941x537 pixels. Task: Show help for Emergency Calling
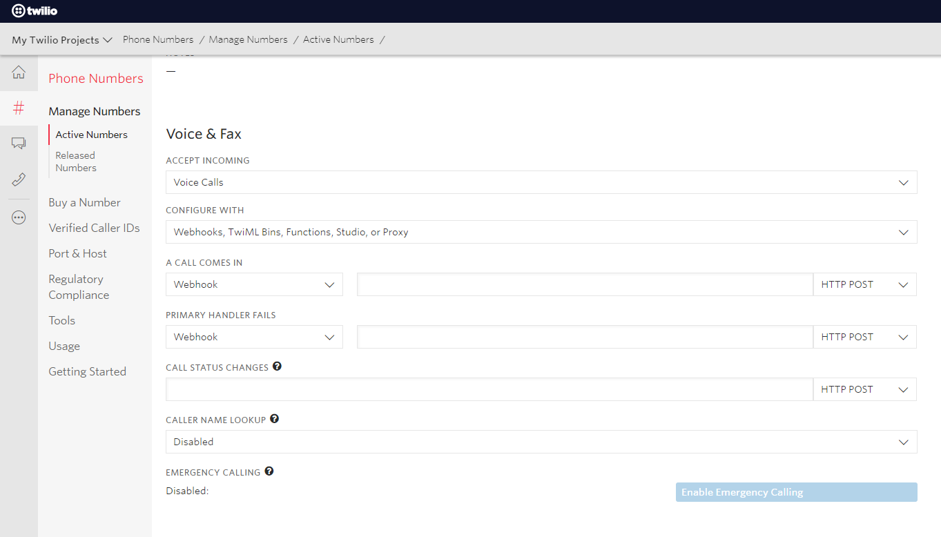[x=269, y=471]
